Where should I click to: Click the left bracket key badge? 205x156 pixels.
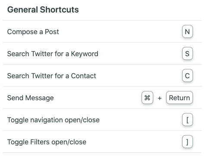tap(187, 120)
